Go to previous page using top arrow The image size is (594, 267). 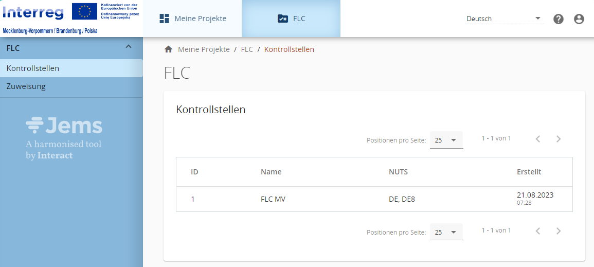coord(538,139)
